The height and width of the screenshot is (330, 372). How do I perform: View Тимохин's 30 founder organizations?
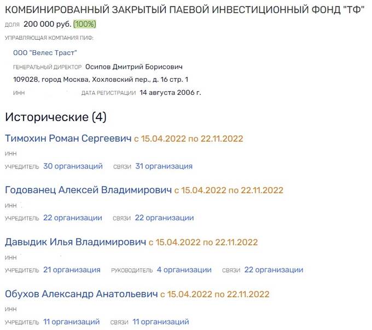tap(73, 166)
